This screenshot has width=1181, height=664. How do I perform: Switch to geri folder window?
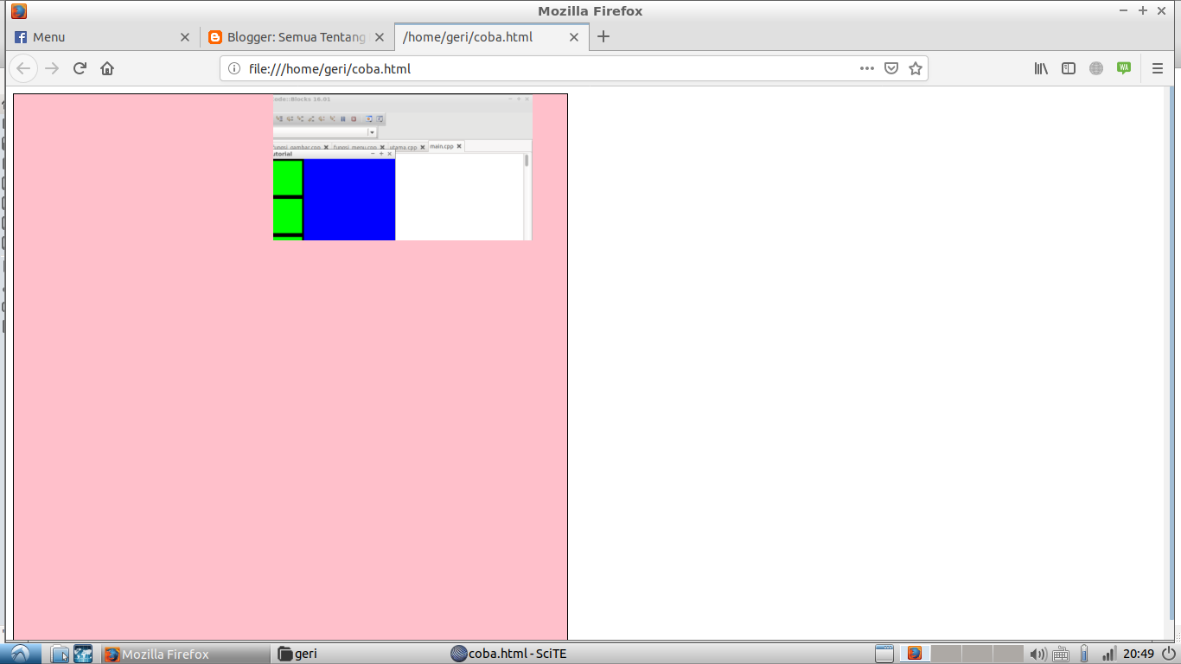360,654
